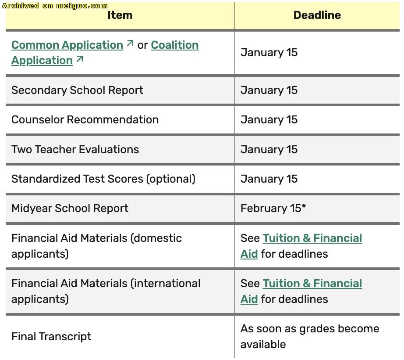Viewport: 404px width, 360px height.
Task: Click Financial Aid Materials (international applicants) text
Action: pos(106,291)
